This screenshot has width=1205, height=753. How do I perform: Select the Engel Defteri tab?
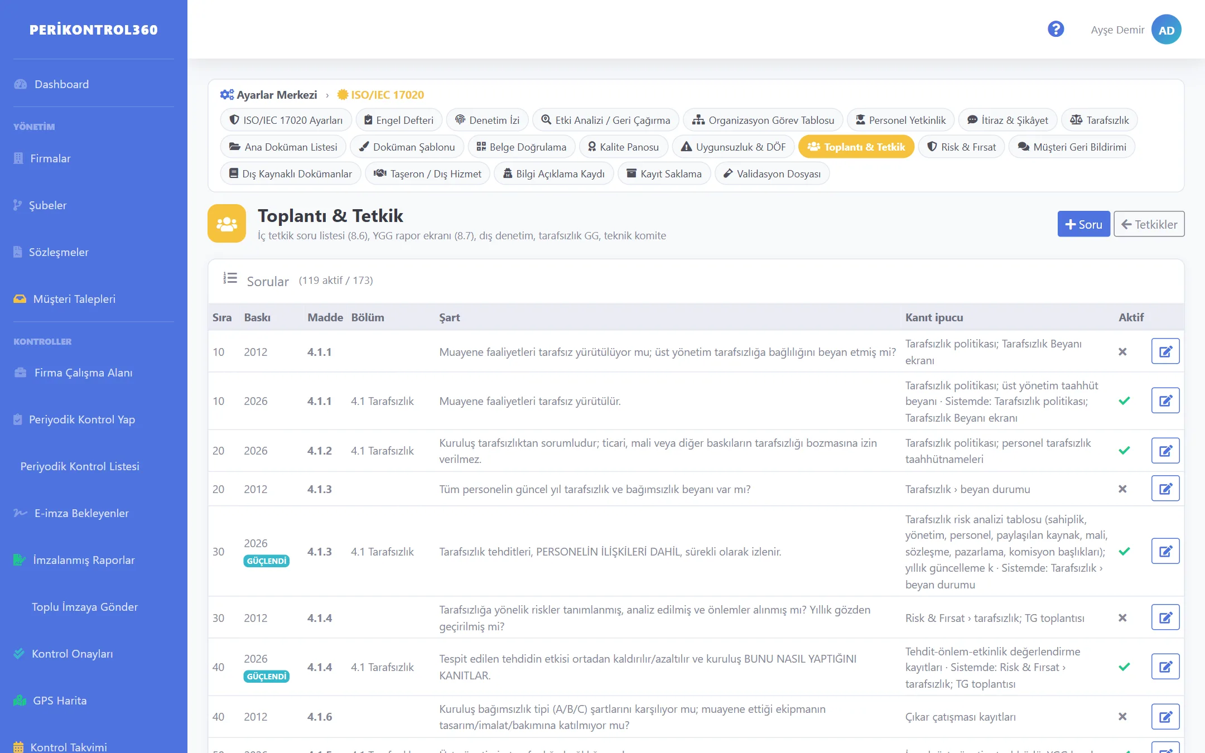[x=399, y=120]
